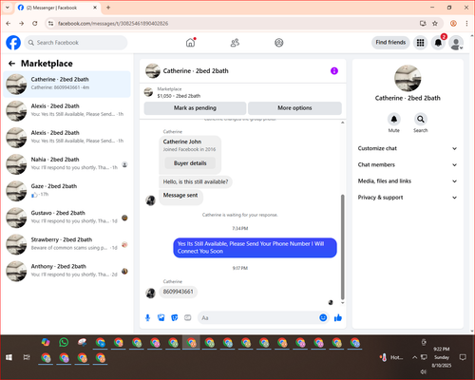Open the Menu grid icon
This screenshot has height=380, width=475.
(420, 43)
